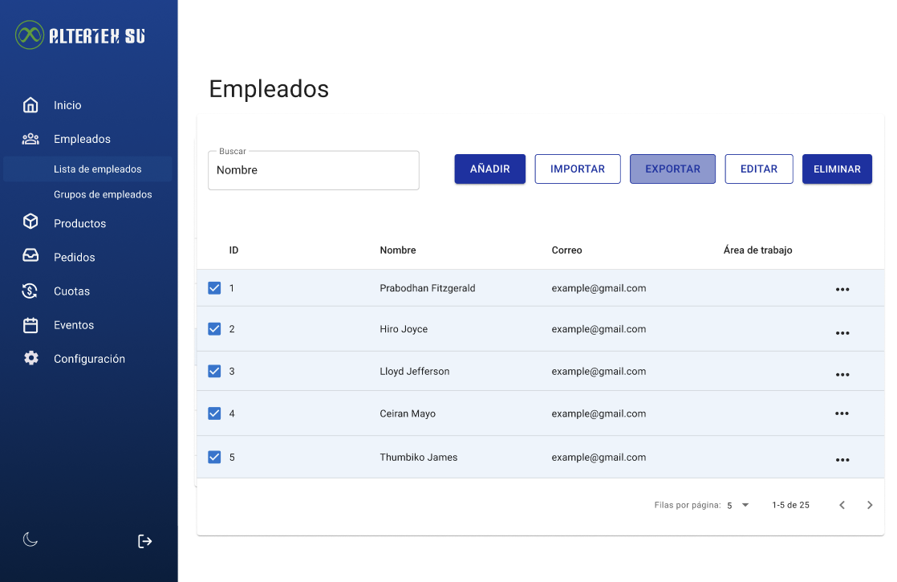This screenshot has height=582, width=897.
Task: Click the Inicio home icon
Action: (30, 104)
